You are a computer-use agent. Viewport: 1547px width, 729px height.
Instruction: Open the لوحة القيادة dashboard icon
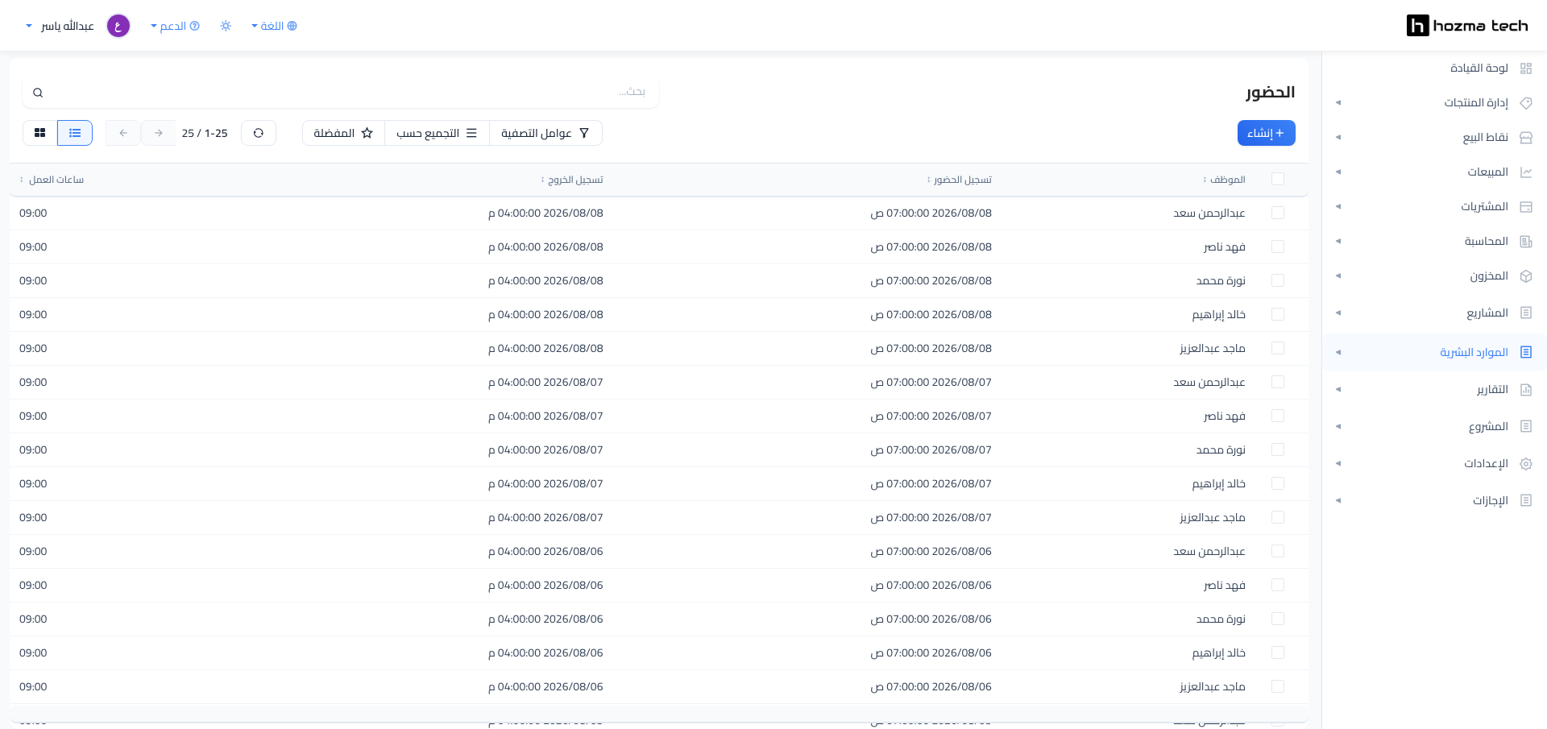click(1525, 68)
